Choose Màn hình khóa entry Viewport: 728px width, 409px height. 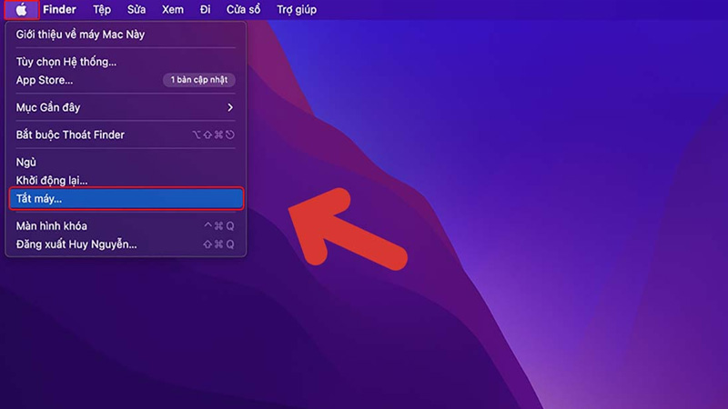point(126,225)
